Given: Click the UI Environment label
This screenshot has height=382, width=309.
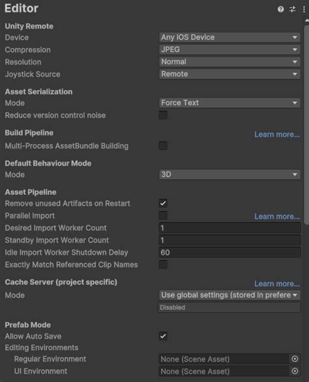Looking at the screenshot, I should coord(40,372).
